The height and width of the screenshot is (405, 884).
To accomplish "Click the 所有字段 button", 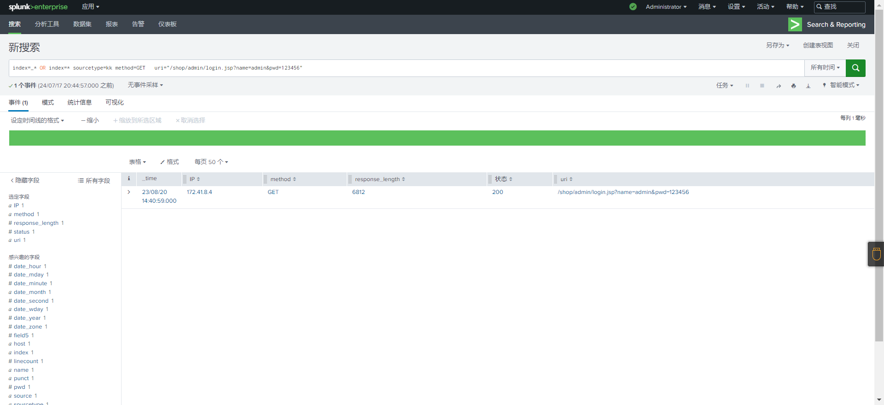I will pyautogui.click(x=94, y=181).
